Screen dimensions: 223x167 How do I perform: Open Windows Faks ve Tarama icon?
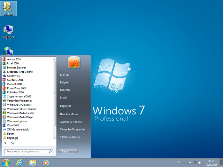pos(5,109)
